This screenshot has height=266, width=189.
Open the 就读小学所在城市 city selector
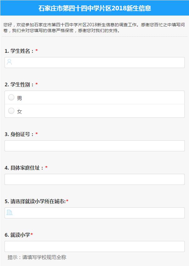pos(98,213)
